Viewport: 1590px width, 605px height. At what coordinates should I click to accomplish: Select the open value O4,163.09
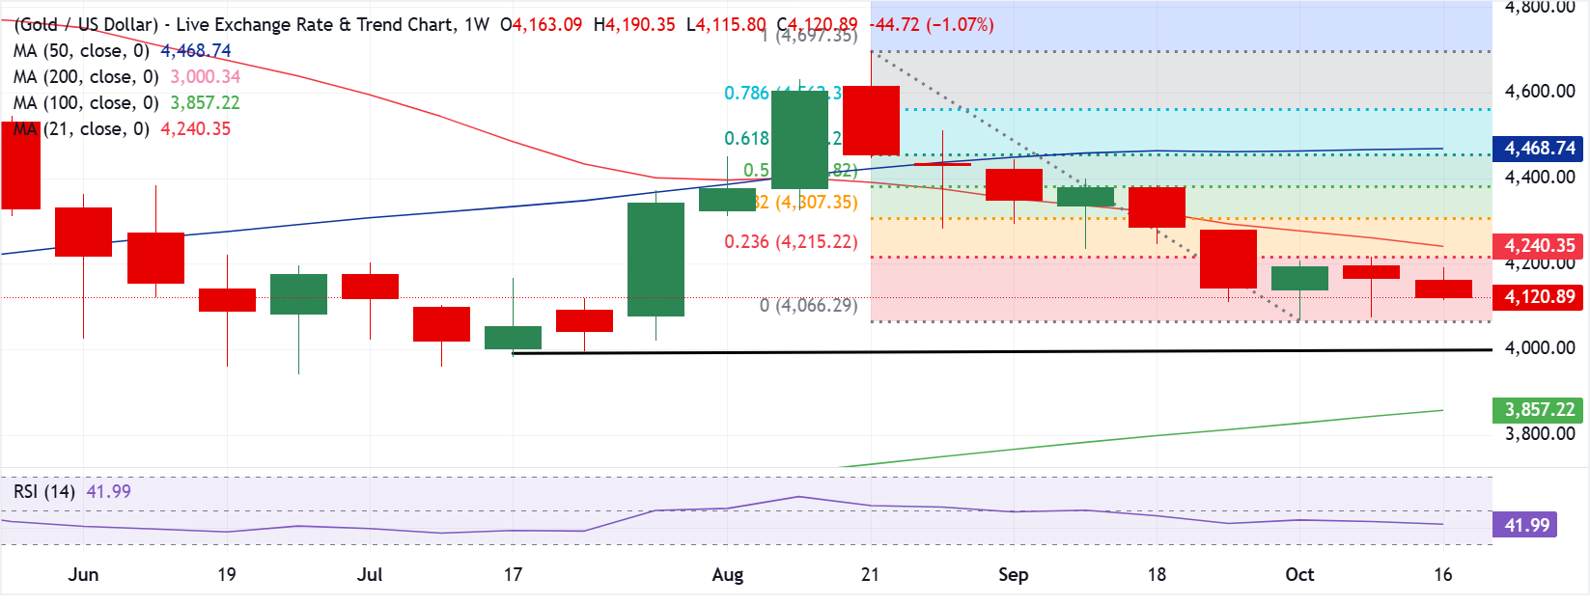(542, 24)
